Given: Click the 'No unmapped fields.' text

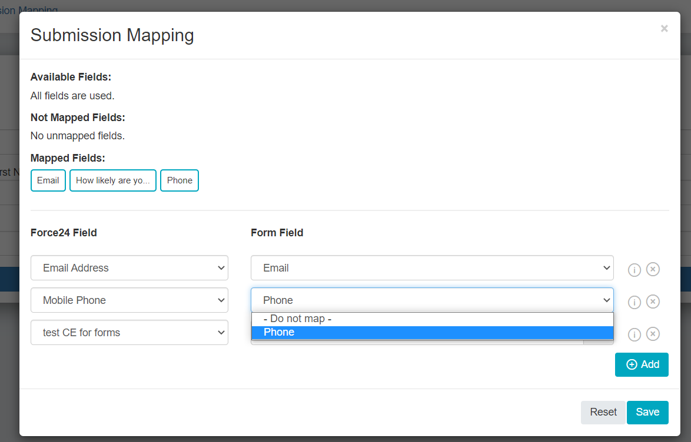Looking at the screenshot, I should coord(78,136).
